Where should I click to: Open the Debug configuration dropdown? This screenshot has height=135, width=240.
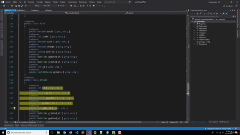[x=38, y=6]
